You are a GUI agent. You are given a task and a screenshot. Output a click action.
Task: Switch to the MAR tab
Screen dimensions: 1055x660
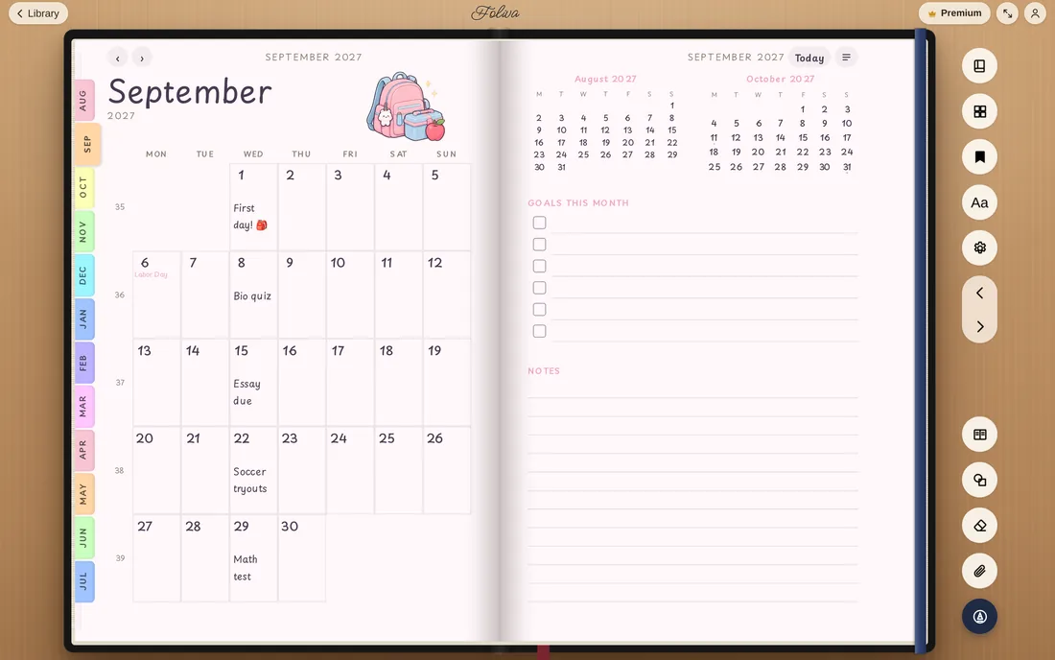[83, 407]
